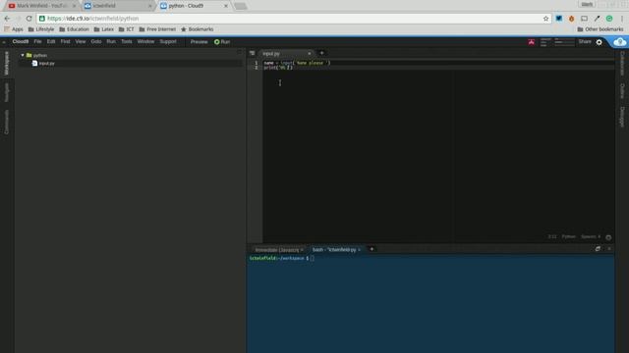The image size is (629, 353).
Task: Open the Preview menu button
Action: pyautogui.click(x=199, y=41)
